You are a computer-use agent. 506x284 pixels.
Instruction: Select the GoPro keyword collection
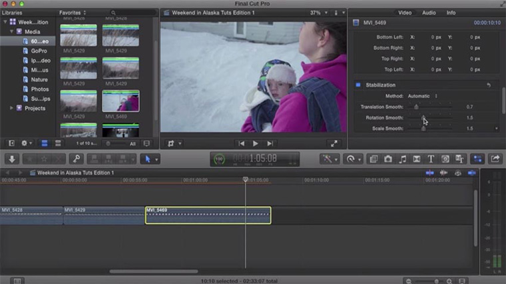click(39, 51)
